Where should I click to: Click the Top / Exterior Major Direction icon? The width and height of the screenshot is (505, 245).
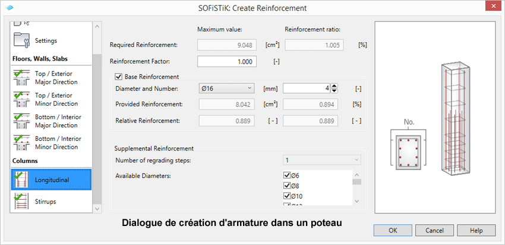[22, 78]
